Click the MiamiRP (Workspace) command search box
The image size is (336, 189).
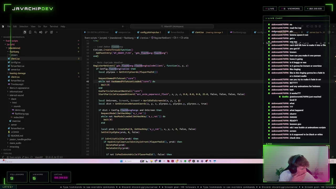tap(172, 26)
